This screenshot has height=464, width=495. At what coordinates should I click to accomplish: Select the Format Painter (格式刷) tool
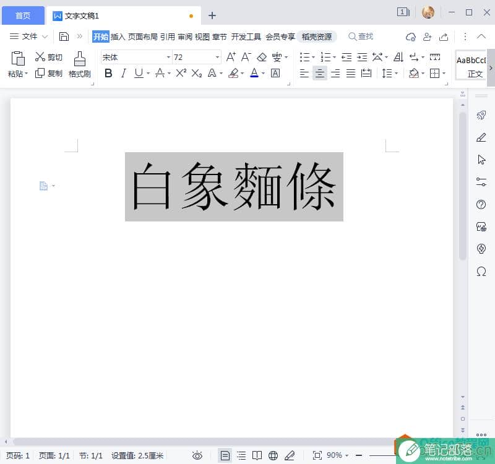tap(80, 65)
